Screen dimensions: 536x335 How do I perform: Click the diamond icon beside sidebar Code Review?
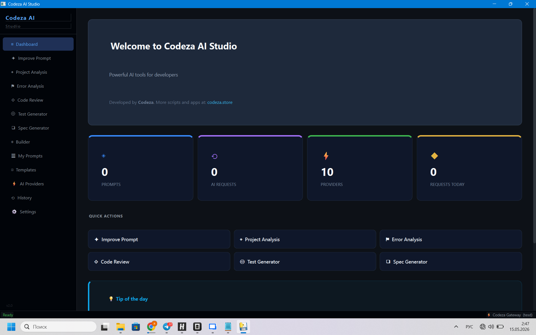click(13, 100)
